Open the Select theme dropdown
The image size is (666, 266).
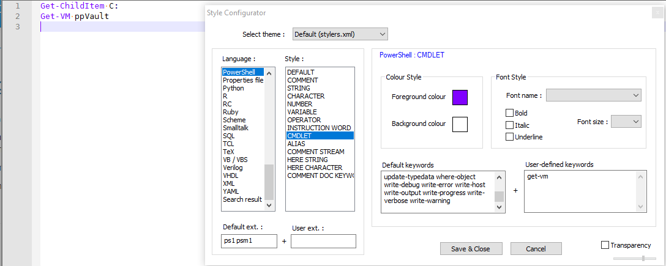[x=340, y=34]
